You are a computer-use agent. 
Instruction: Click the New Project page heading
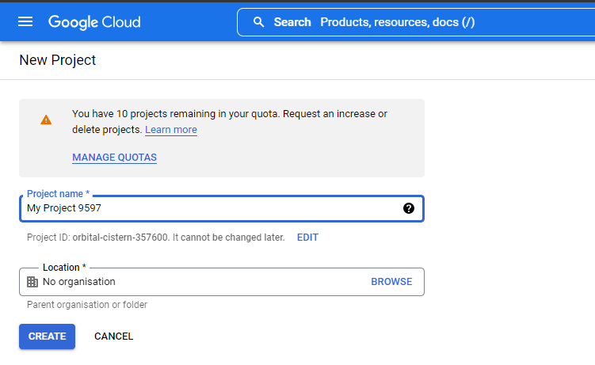pyautogui.click(x=58, y=60)
